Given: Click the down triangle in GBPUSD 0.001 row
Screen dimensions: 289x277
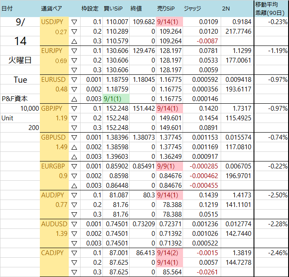Looking at the screenshot, I should [x=74, y=138].
